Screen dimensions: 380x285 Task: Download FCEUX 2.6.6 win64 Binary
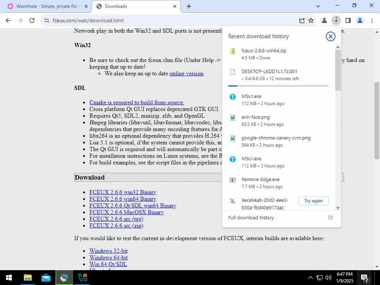[122, 199]
